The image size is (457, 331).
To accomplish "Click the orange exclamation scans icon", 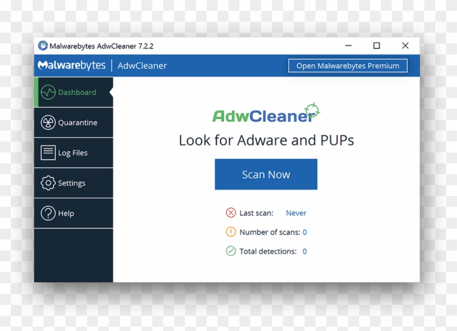I will 231,232.
